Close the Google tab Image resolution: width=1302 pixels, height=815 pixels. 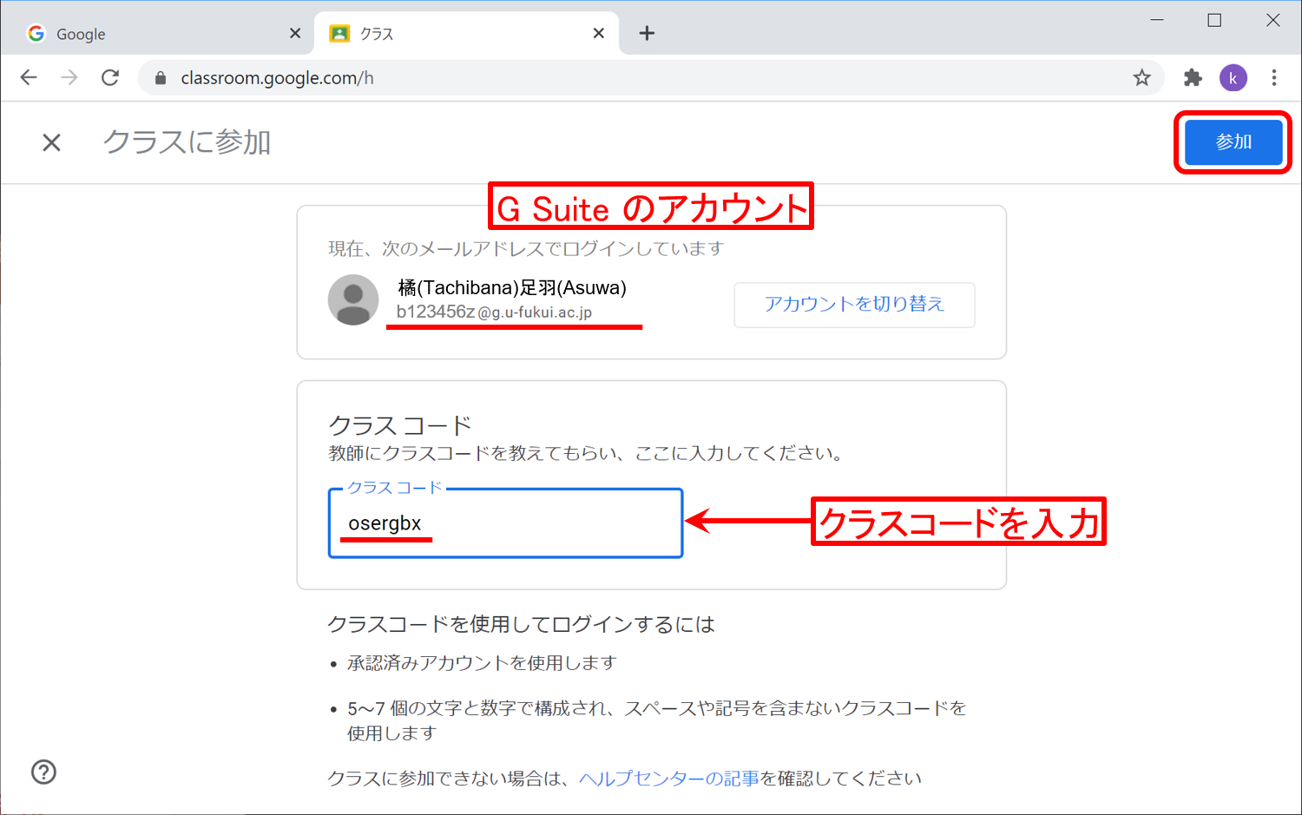(295, 33)
